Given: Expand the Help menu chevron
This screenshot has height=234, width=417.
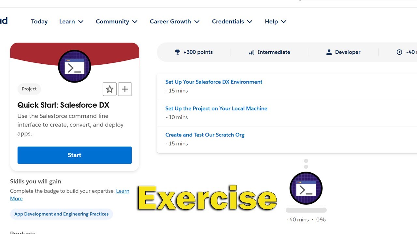Looking at the screenshot, I should [x=284, y=22].
